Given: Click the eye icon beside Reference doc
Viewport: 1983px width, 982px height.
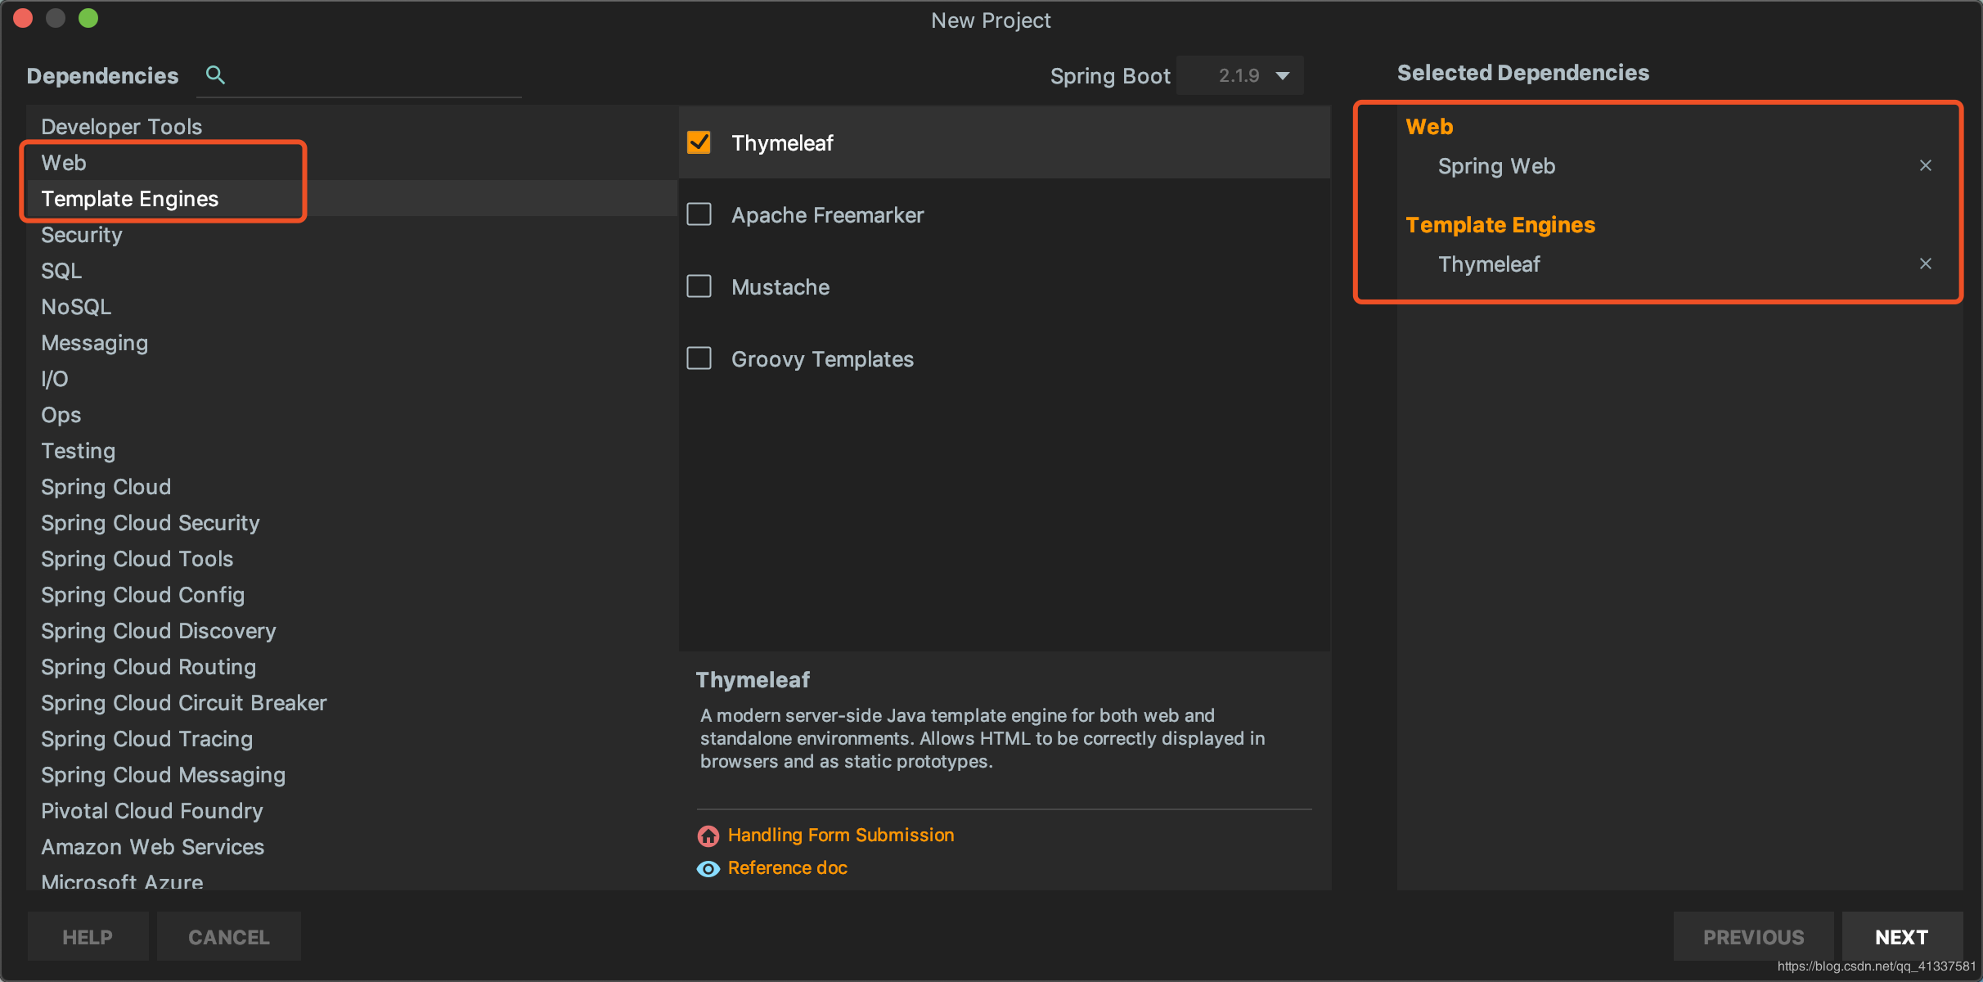Looking at the screenshot, I should click(708, 868).
